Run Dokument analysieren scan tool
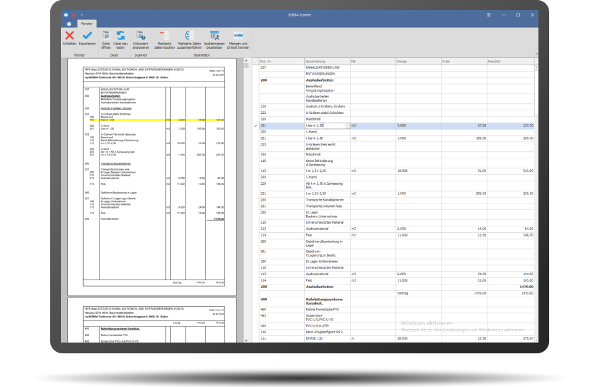 pos(141,36)
